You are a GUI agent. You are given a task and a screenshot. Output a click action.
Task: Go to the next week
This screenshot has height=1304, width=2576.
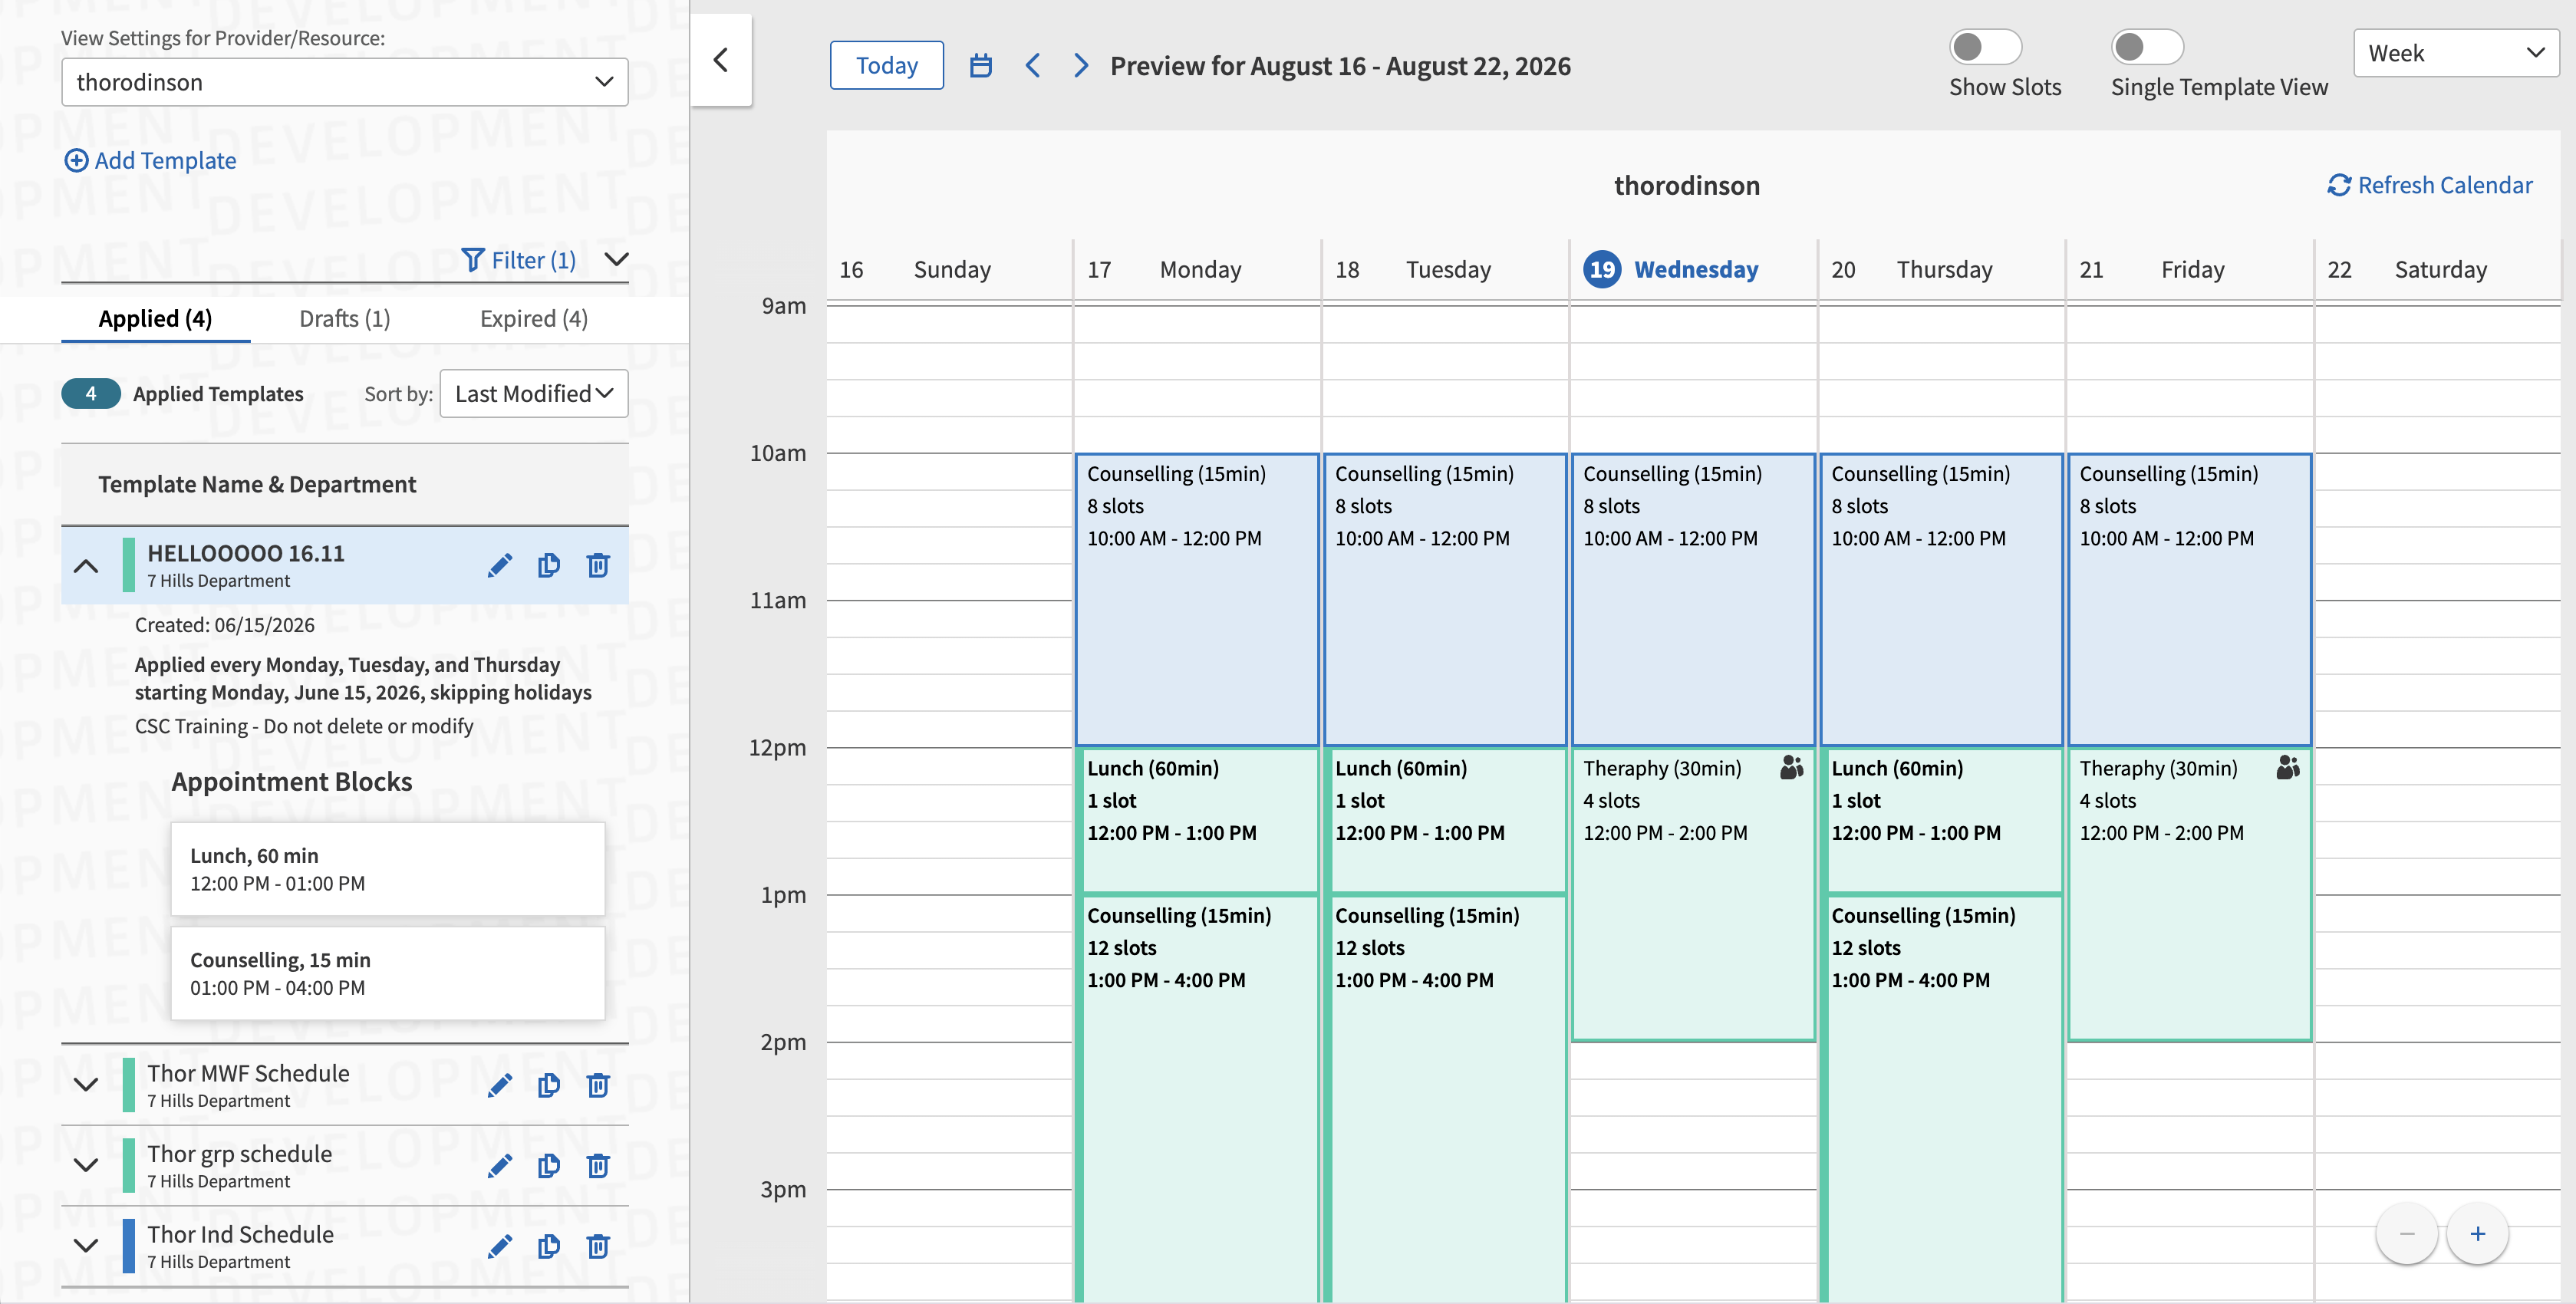click(x=1081, y=66)
